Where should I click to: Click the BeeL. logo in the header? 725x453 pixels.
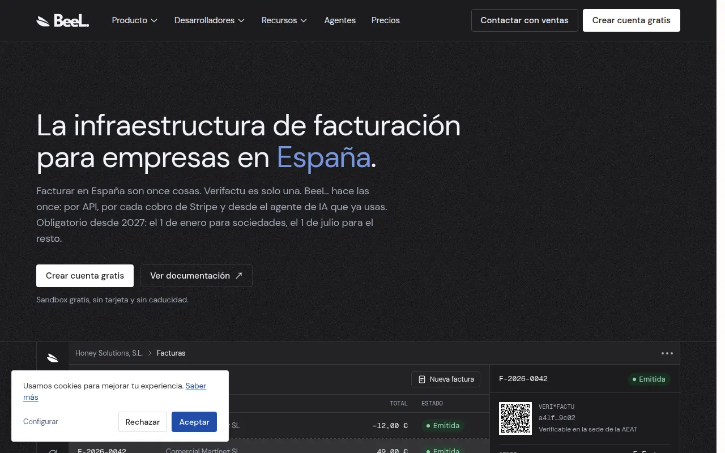point(62,20)
